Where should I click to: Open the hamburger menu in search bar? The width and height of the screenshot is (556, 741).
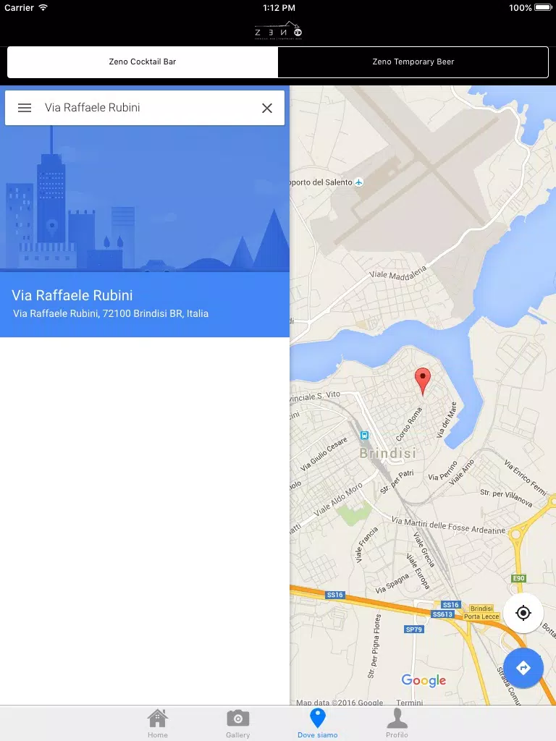(x=25, y=108)
